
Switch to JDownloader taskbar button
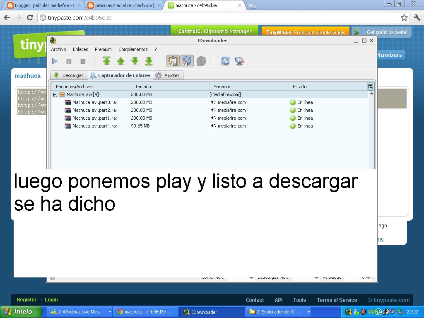tap(212, 312)
